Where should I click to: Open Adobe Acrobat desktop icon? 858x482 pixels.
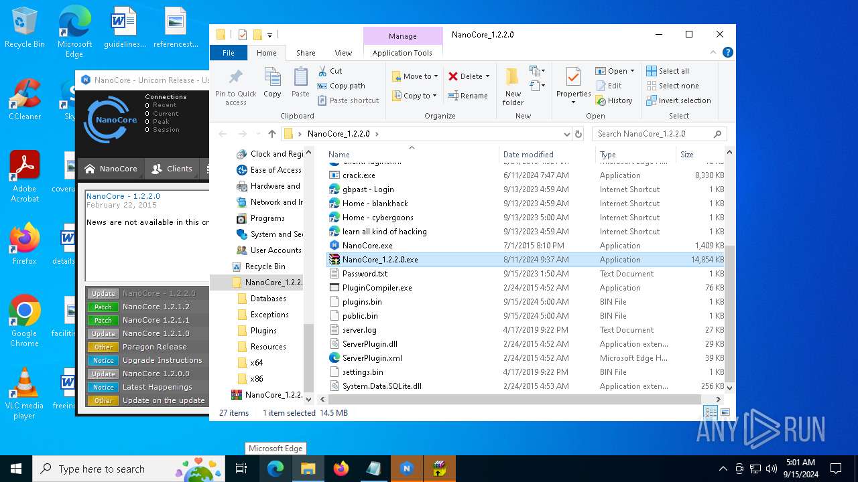coord(25,177)
